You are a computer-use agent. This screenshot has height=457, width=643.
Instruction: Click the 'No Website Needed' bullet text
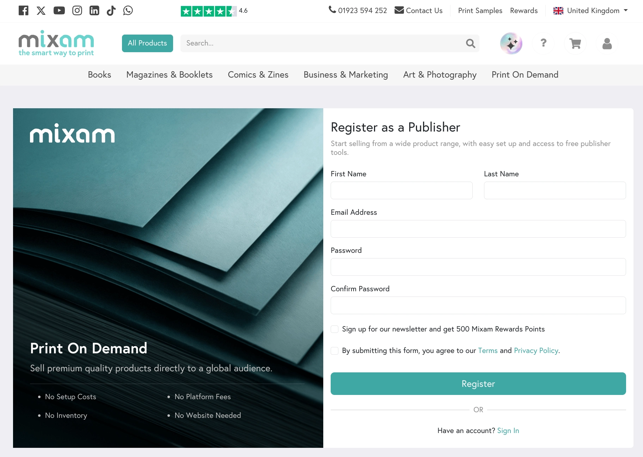[208, 415]
